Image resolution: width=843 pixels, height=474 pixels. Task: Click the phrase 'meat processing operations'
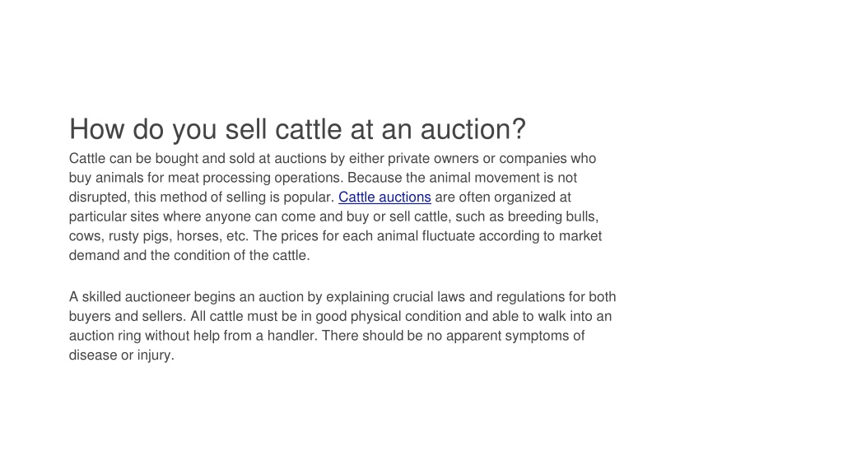click(255, 179)
